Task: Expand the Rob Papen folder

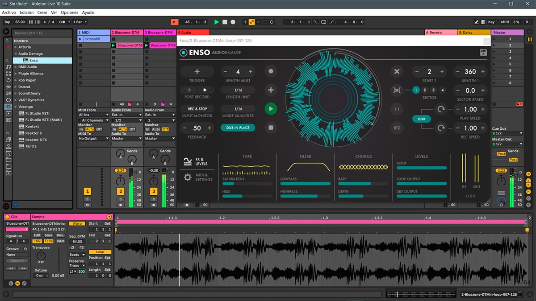Action: (x=15, y=80)
